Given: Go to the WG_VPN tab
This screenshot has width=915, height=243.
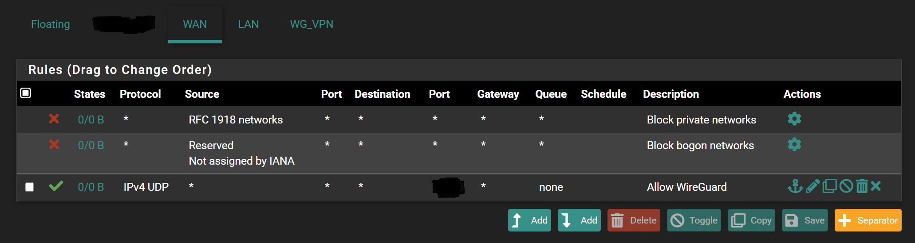Looking at the screenshot, I should pos(312,24).
